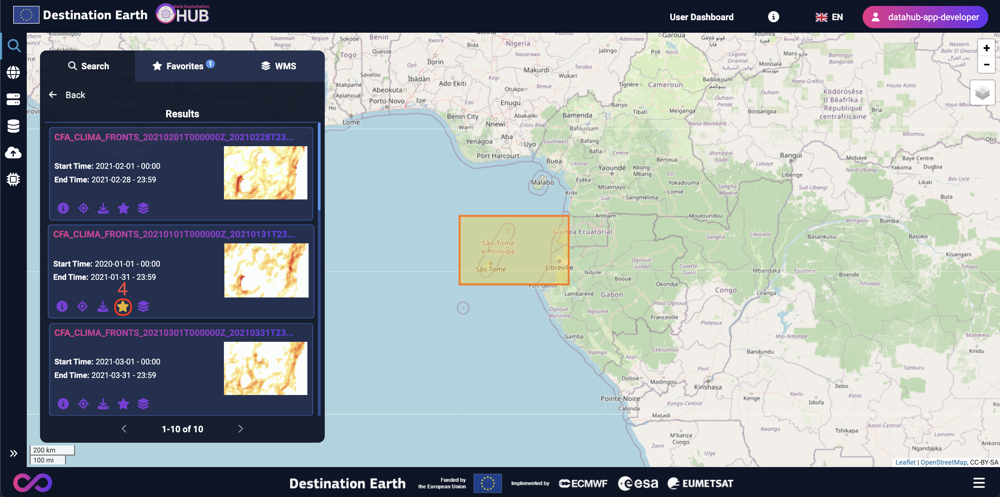Click the orange footprint rectangle on map
This screenshot has height=497, width=1000.
point(514,250)
